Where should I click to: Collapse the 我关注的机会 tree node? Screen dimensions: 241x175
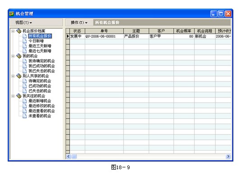13,96
